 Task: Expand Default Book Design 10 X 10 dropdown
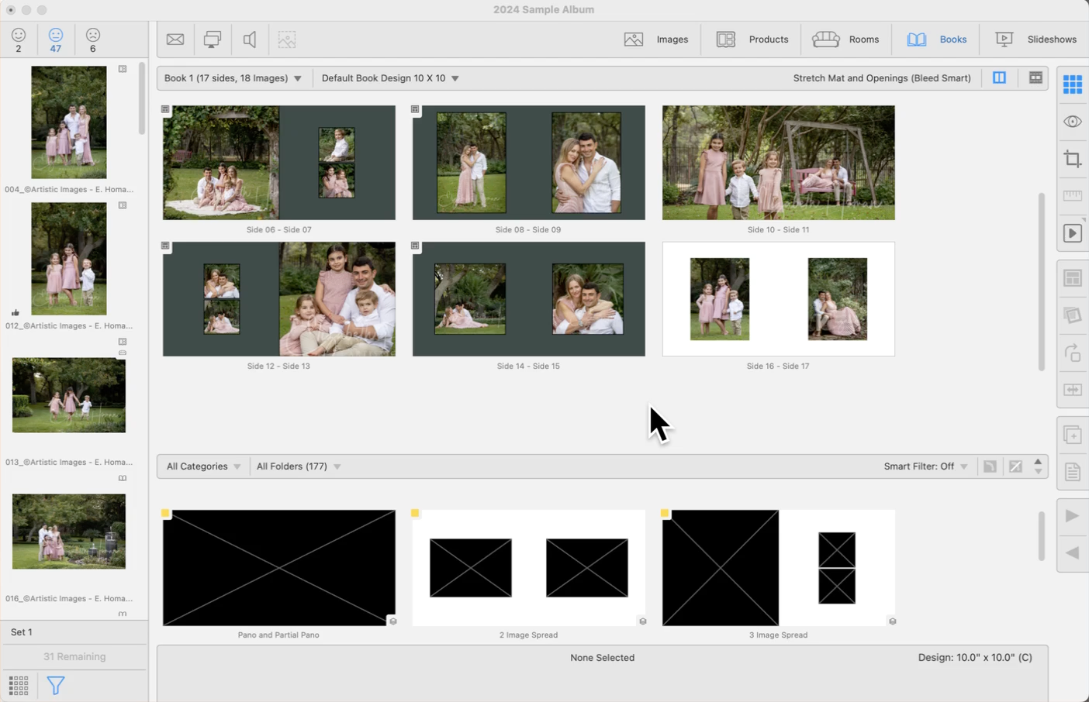coord(390,78)
